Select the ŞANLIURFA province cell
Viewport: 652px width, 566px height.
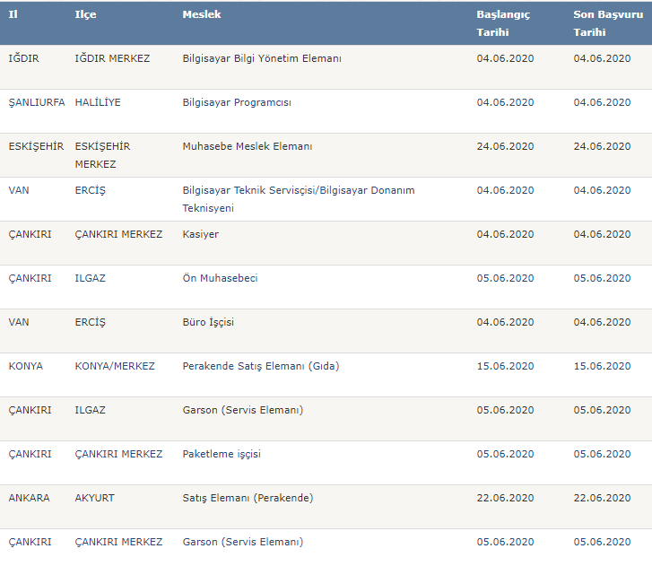pyautogui.click(x=37, y=102)
